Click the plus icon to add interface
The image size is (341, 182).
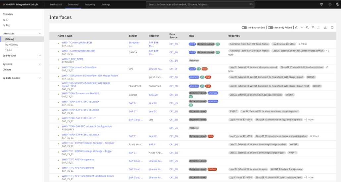302,27
